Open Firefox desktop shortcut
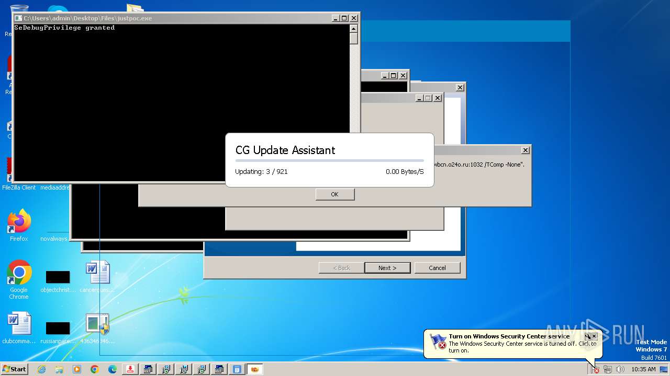Viewport: 670px width, 376px height. (19, 226)
